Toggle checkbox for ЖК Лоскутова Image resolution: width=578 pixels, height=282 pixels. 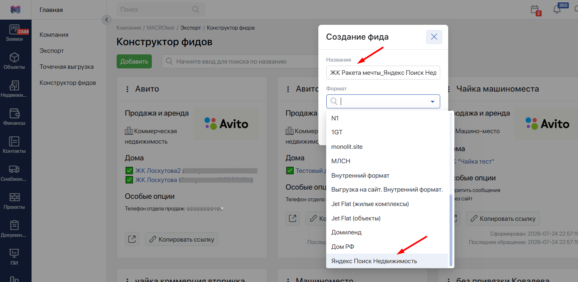point(129,180)
